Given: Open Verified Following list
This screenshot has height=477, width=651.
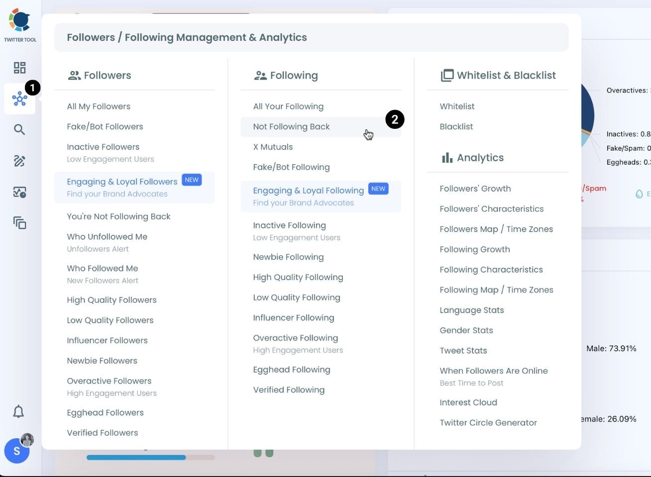Looking at the screenshot, I should pyautogui.click(x=289, y=390).
